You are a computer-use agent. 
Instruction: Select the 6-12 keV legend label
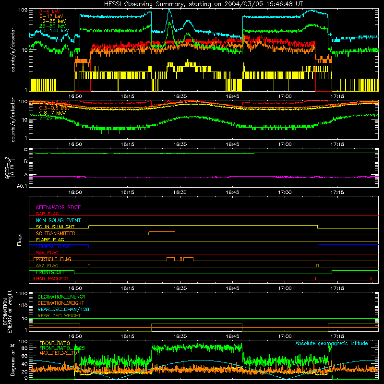[51, 16]
